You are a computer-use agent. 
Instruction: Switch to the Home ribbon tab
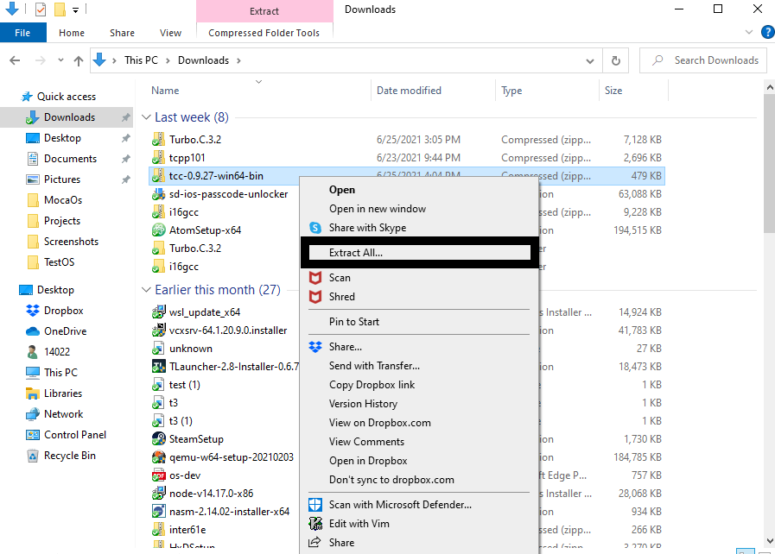click(x=72, y=33)
